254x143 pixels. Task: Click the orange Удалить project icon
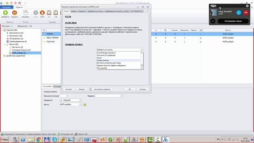coord(14,13)
